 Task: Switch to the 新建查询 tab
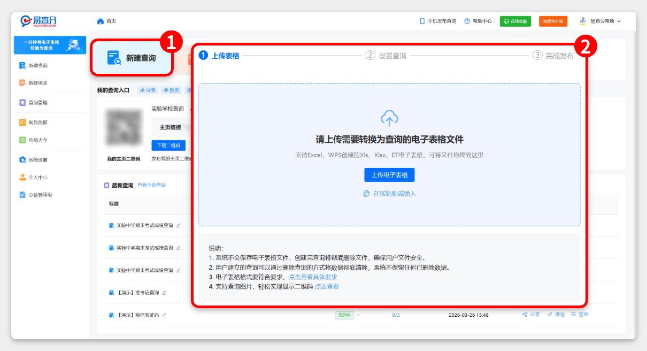pos(132,57)
